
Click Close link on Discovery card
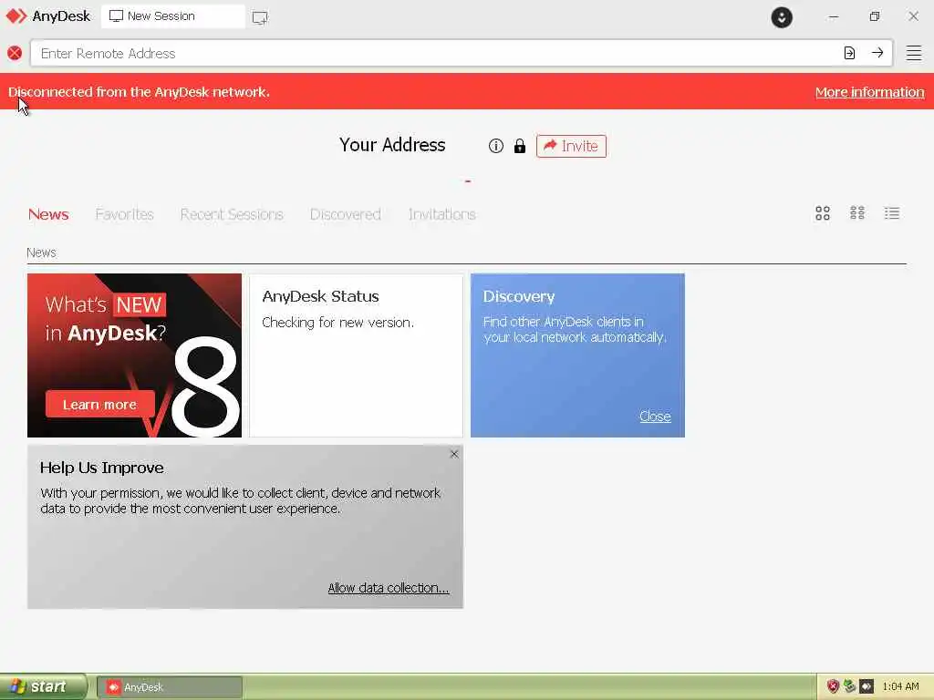(655, 416)
